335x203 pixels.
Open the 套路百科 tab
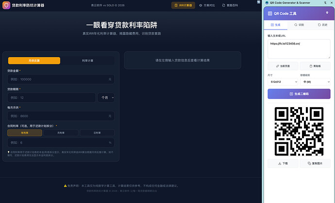point(230,5)
